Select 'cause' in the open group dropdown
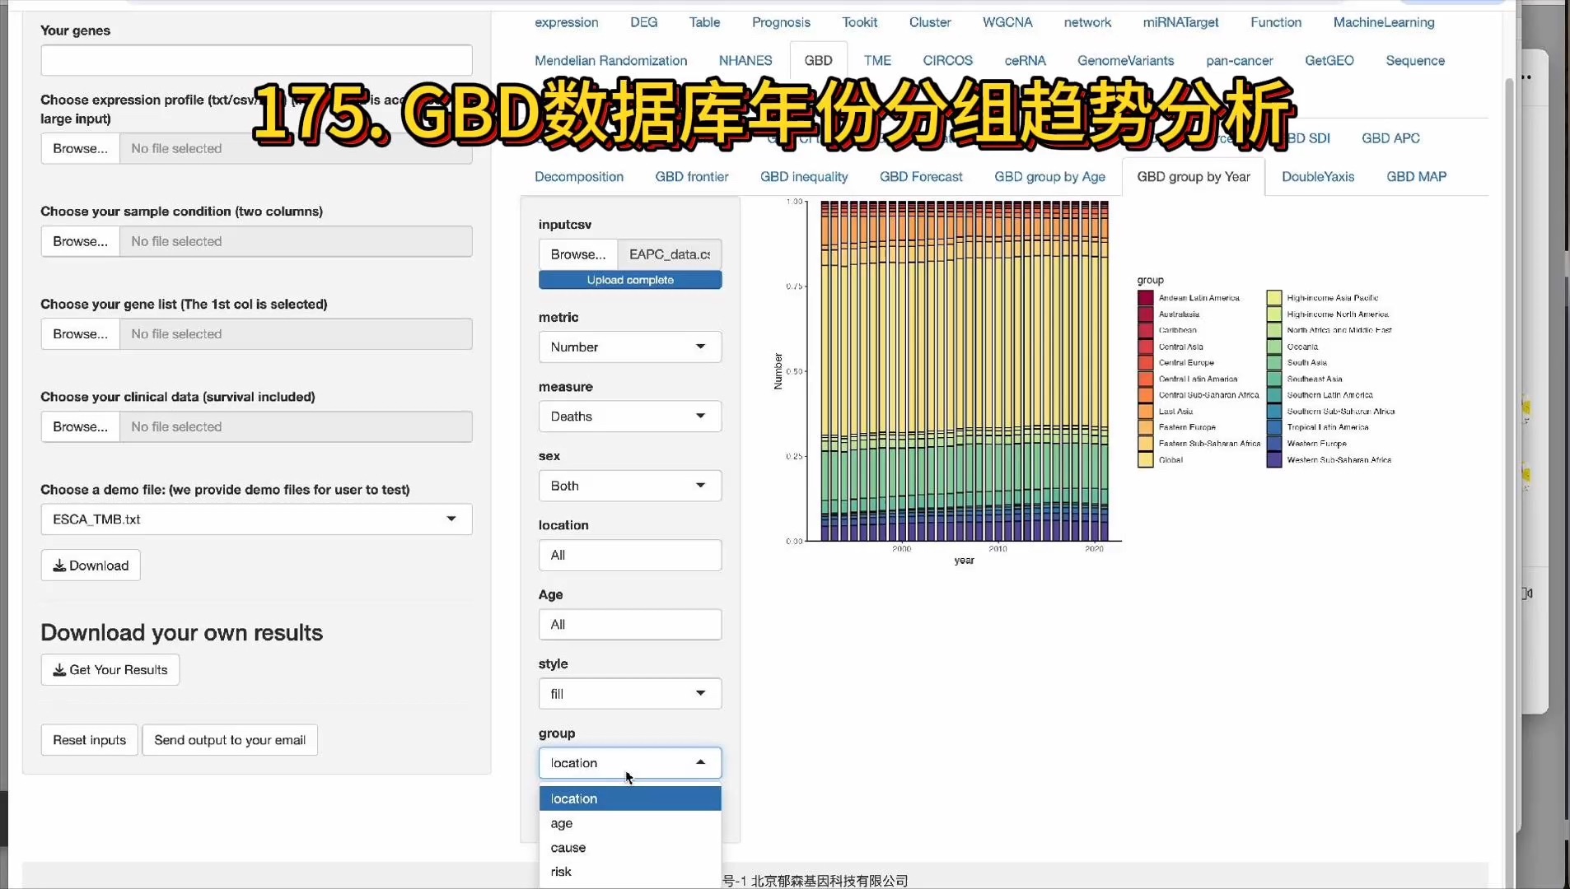This screenshot has height=889, width=1570. click(x=568, y=847)
